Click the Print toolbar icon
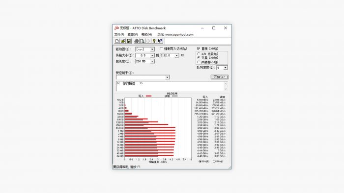 pos(137,41)
